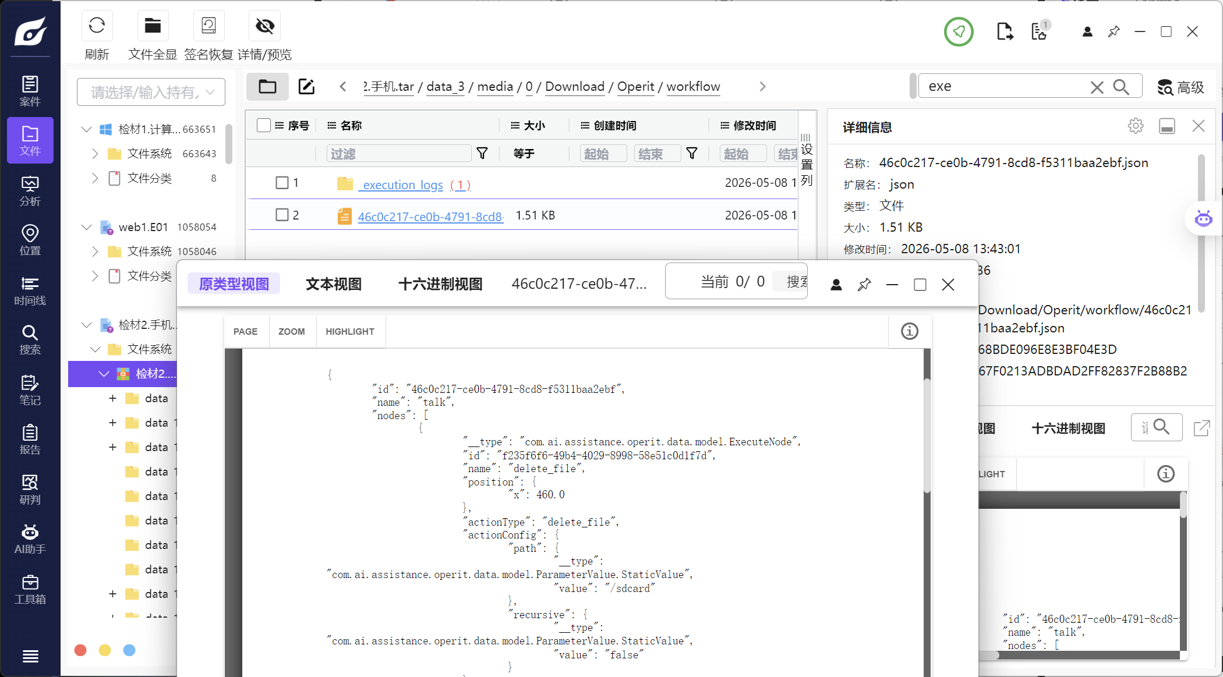
Task: Toggle the 详情/预览 eye icon
Action: click(x=264, y=26)
